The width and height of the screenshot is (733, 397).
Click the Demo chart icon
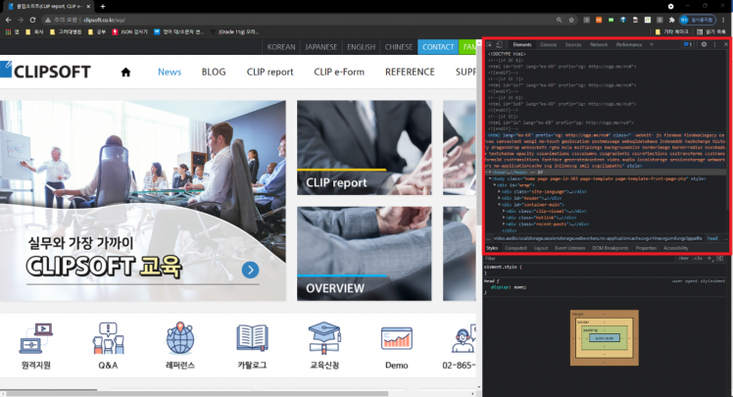point(397,338)
